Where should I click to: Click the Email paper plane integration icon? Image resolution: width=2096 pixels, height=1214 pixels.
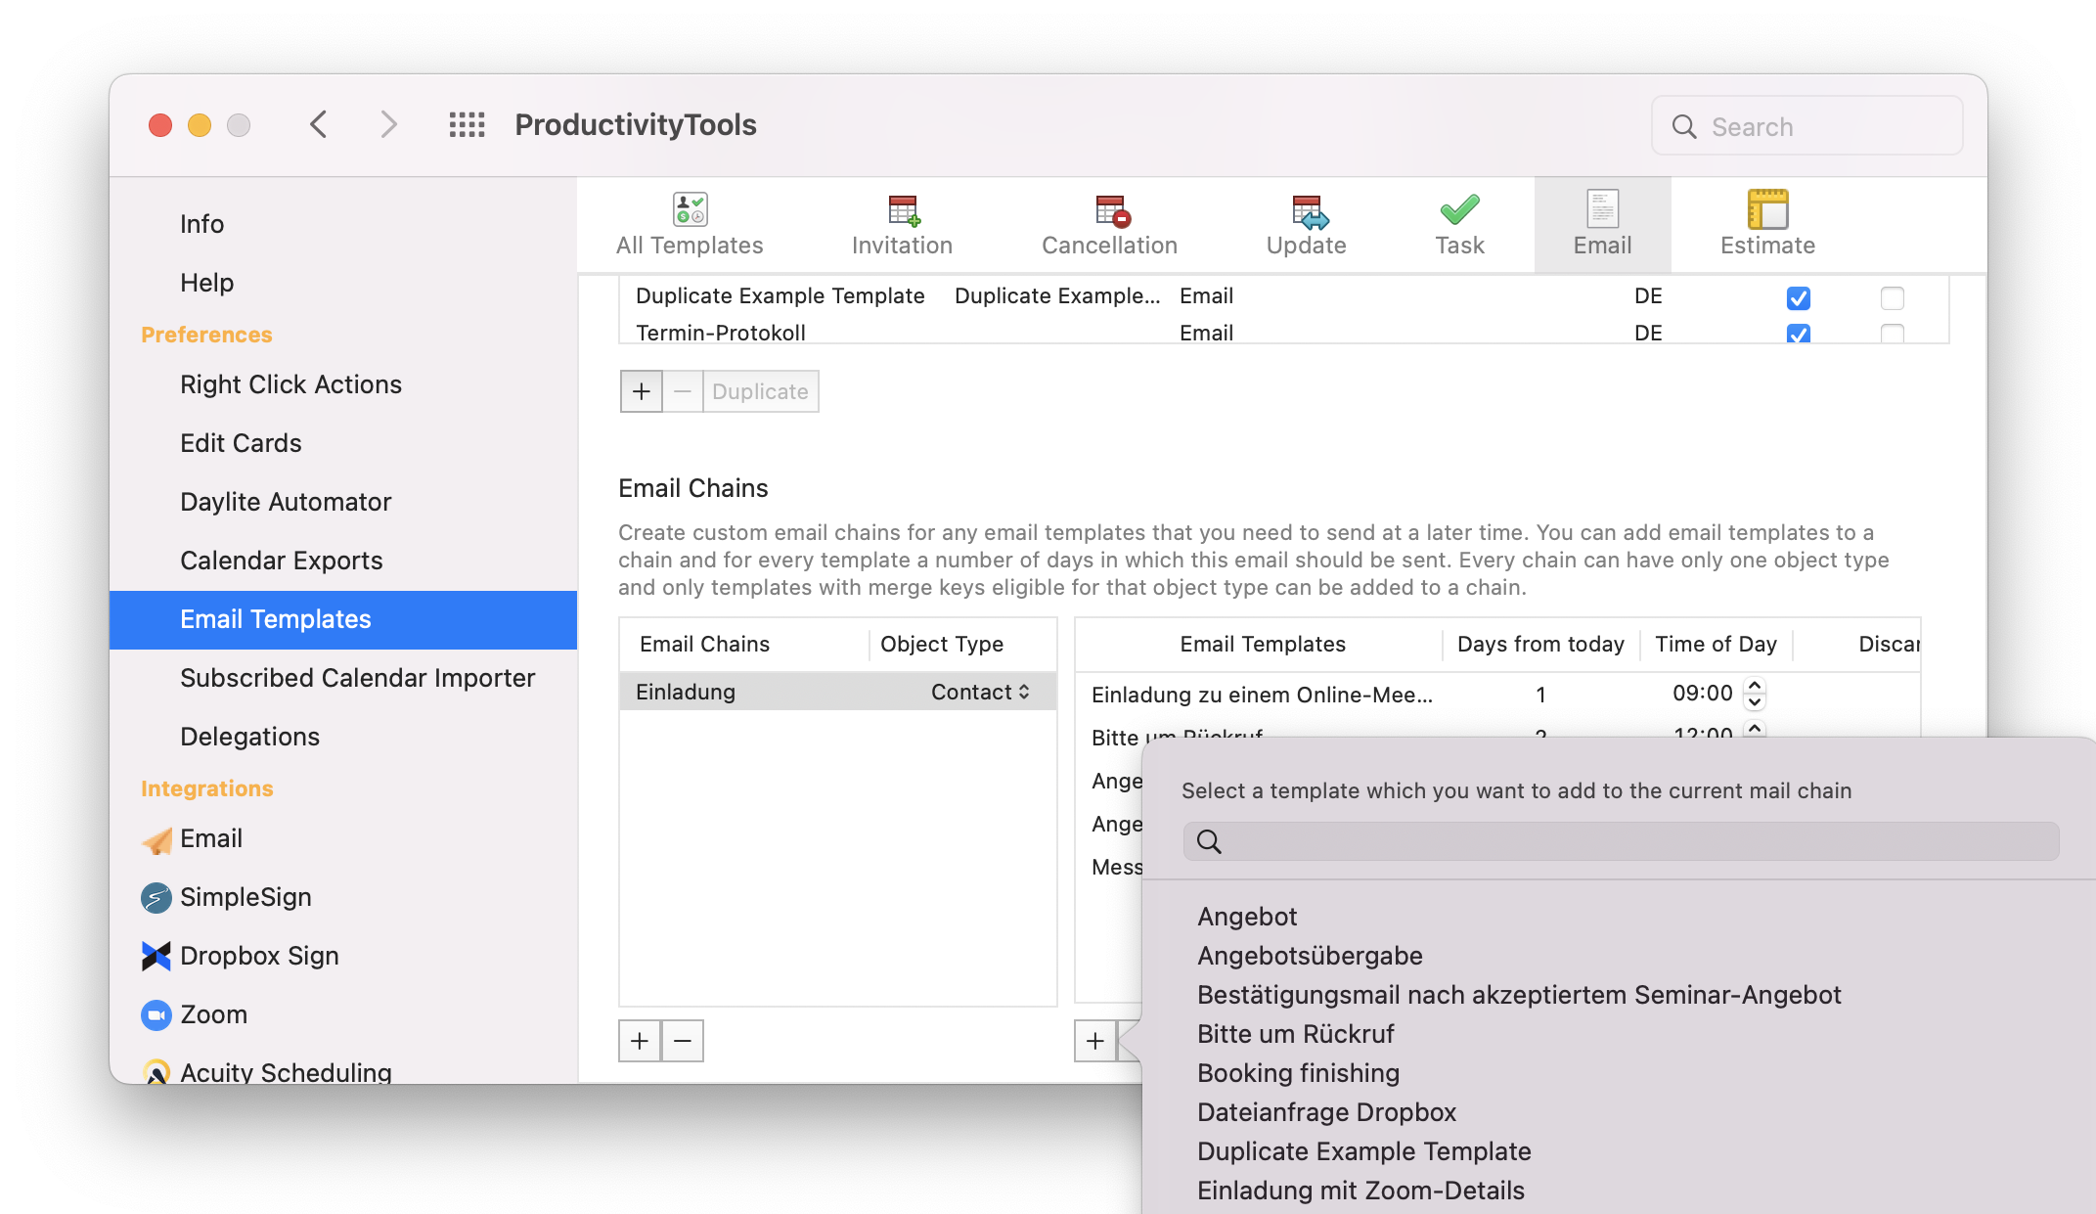[156, 839]
